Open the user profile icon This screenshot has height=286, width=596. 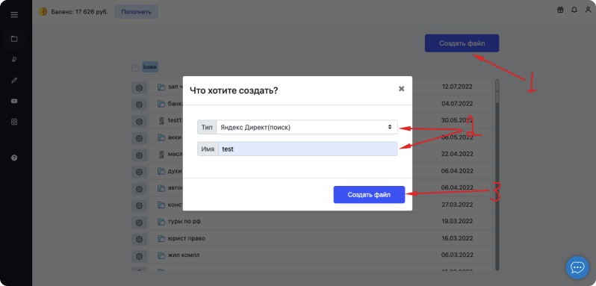tap(588, 10)
